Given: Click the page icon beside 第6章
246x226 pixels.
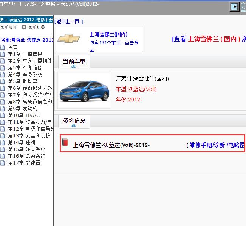Looking at the screenshot, I should click(3, 88).
